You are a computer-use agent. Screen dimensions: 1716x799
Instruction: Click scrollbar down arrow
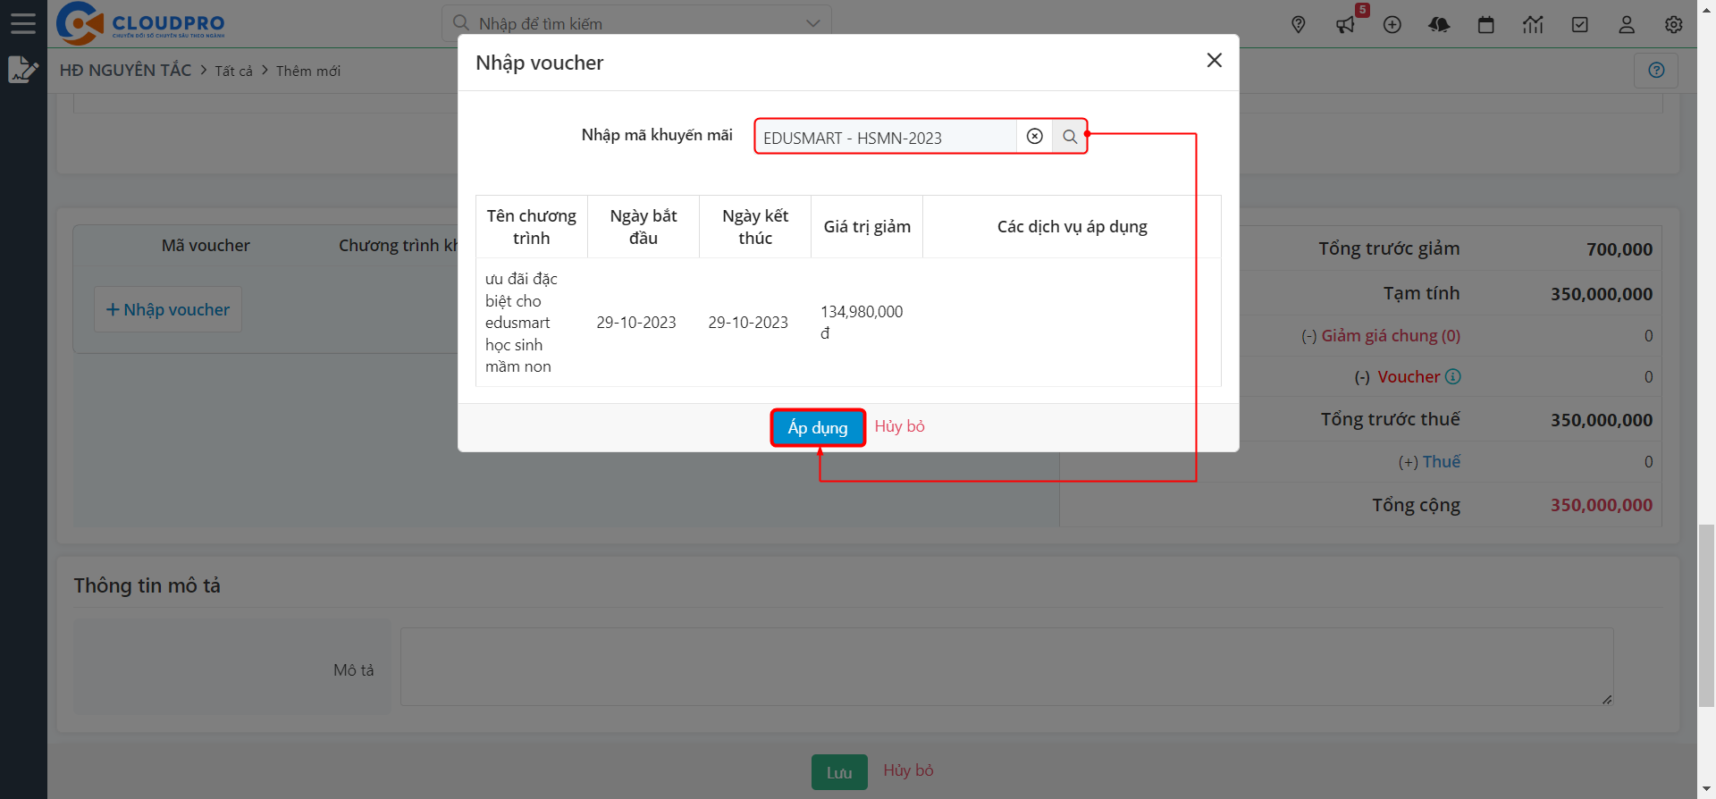1706,790
